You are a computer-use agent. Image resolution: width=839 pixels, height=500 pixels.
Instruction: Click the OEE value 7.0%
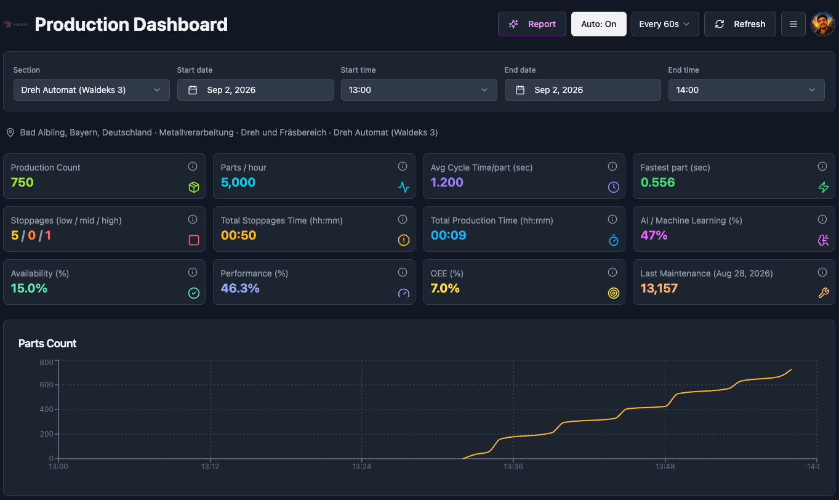tap(446, 288)
